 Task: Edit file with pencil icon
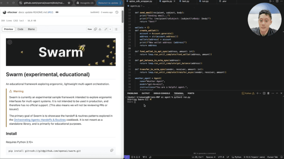click(x=106, y=29)
